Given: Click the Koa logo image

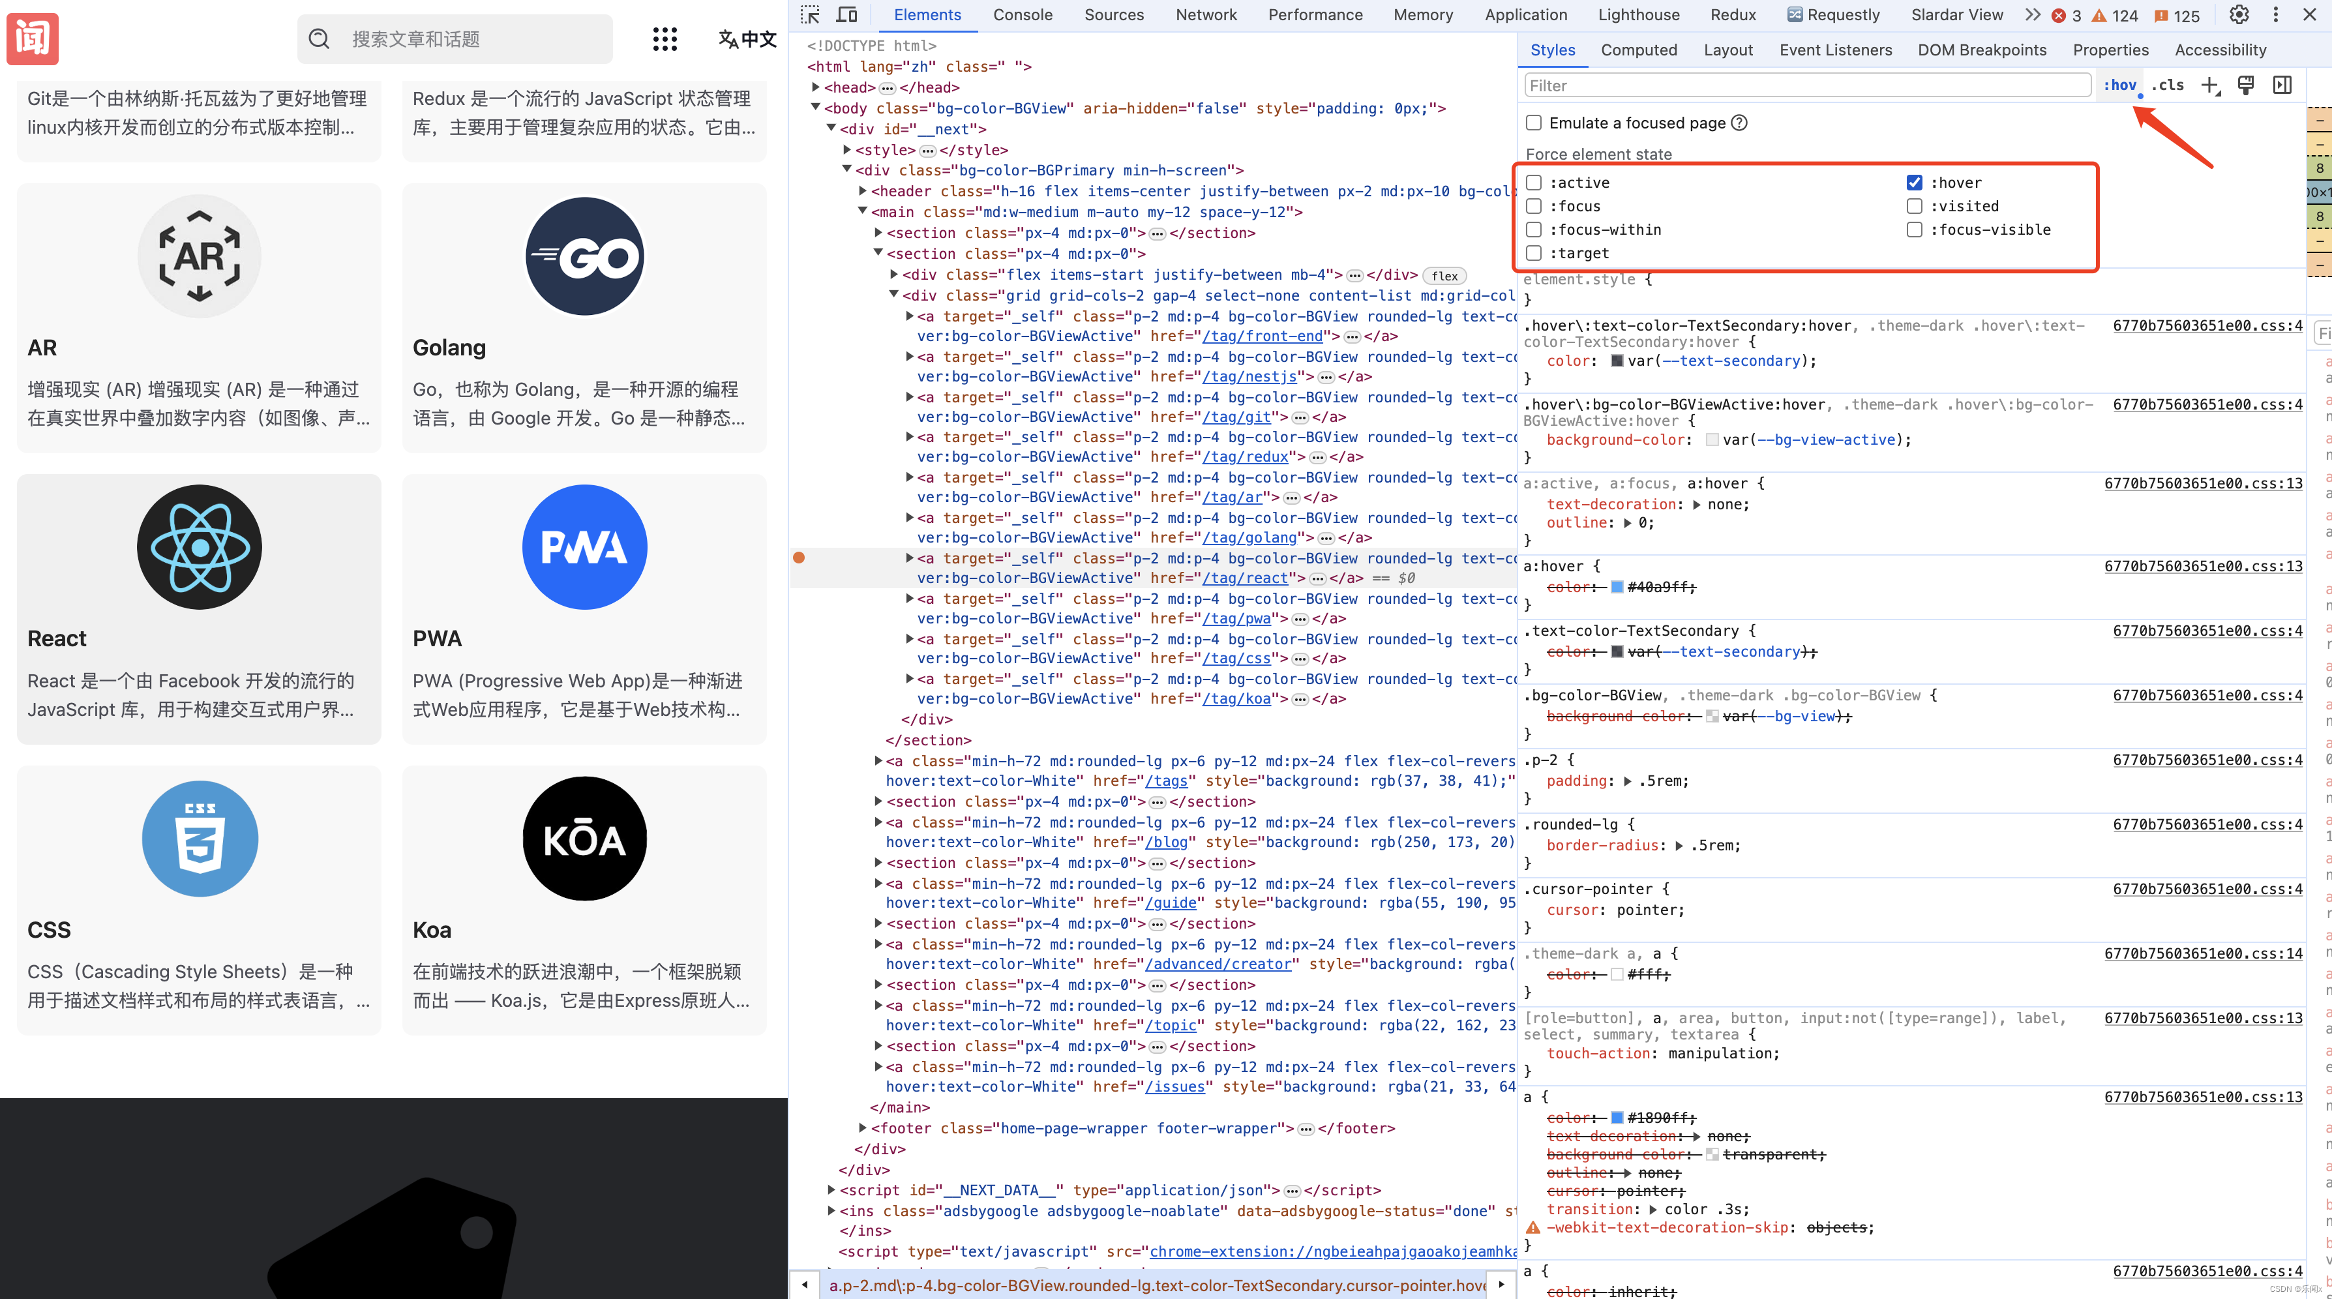Looking at the screenshot, I should [x=585, y=838].
